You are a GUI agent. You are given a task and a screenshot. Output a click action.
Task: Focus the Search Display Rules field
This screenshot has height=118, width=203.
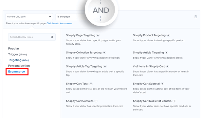32,37
